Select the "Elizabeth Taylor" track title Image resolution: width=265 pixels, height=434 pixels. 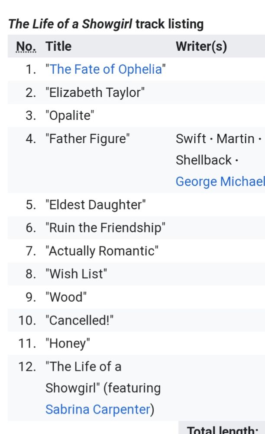point(95,92)
